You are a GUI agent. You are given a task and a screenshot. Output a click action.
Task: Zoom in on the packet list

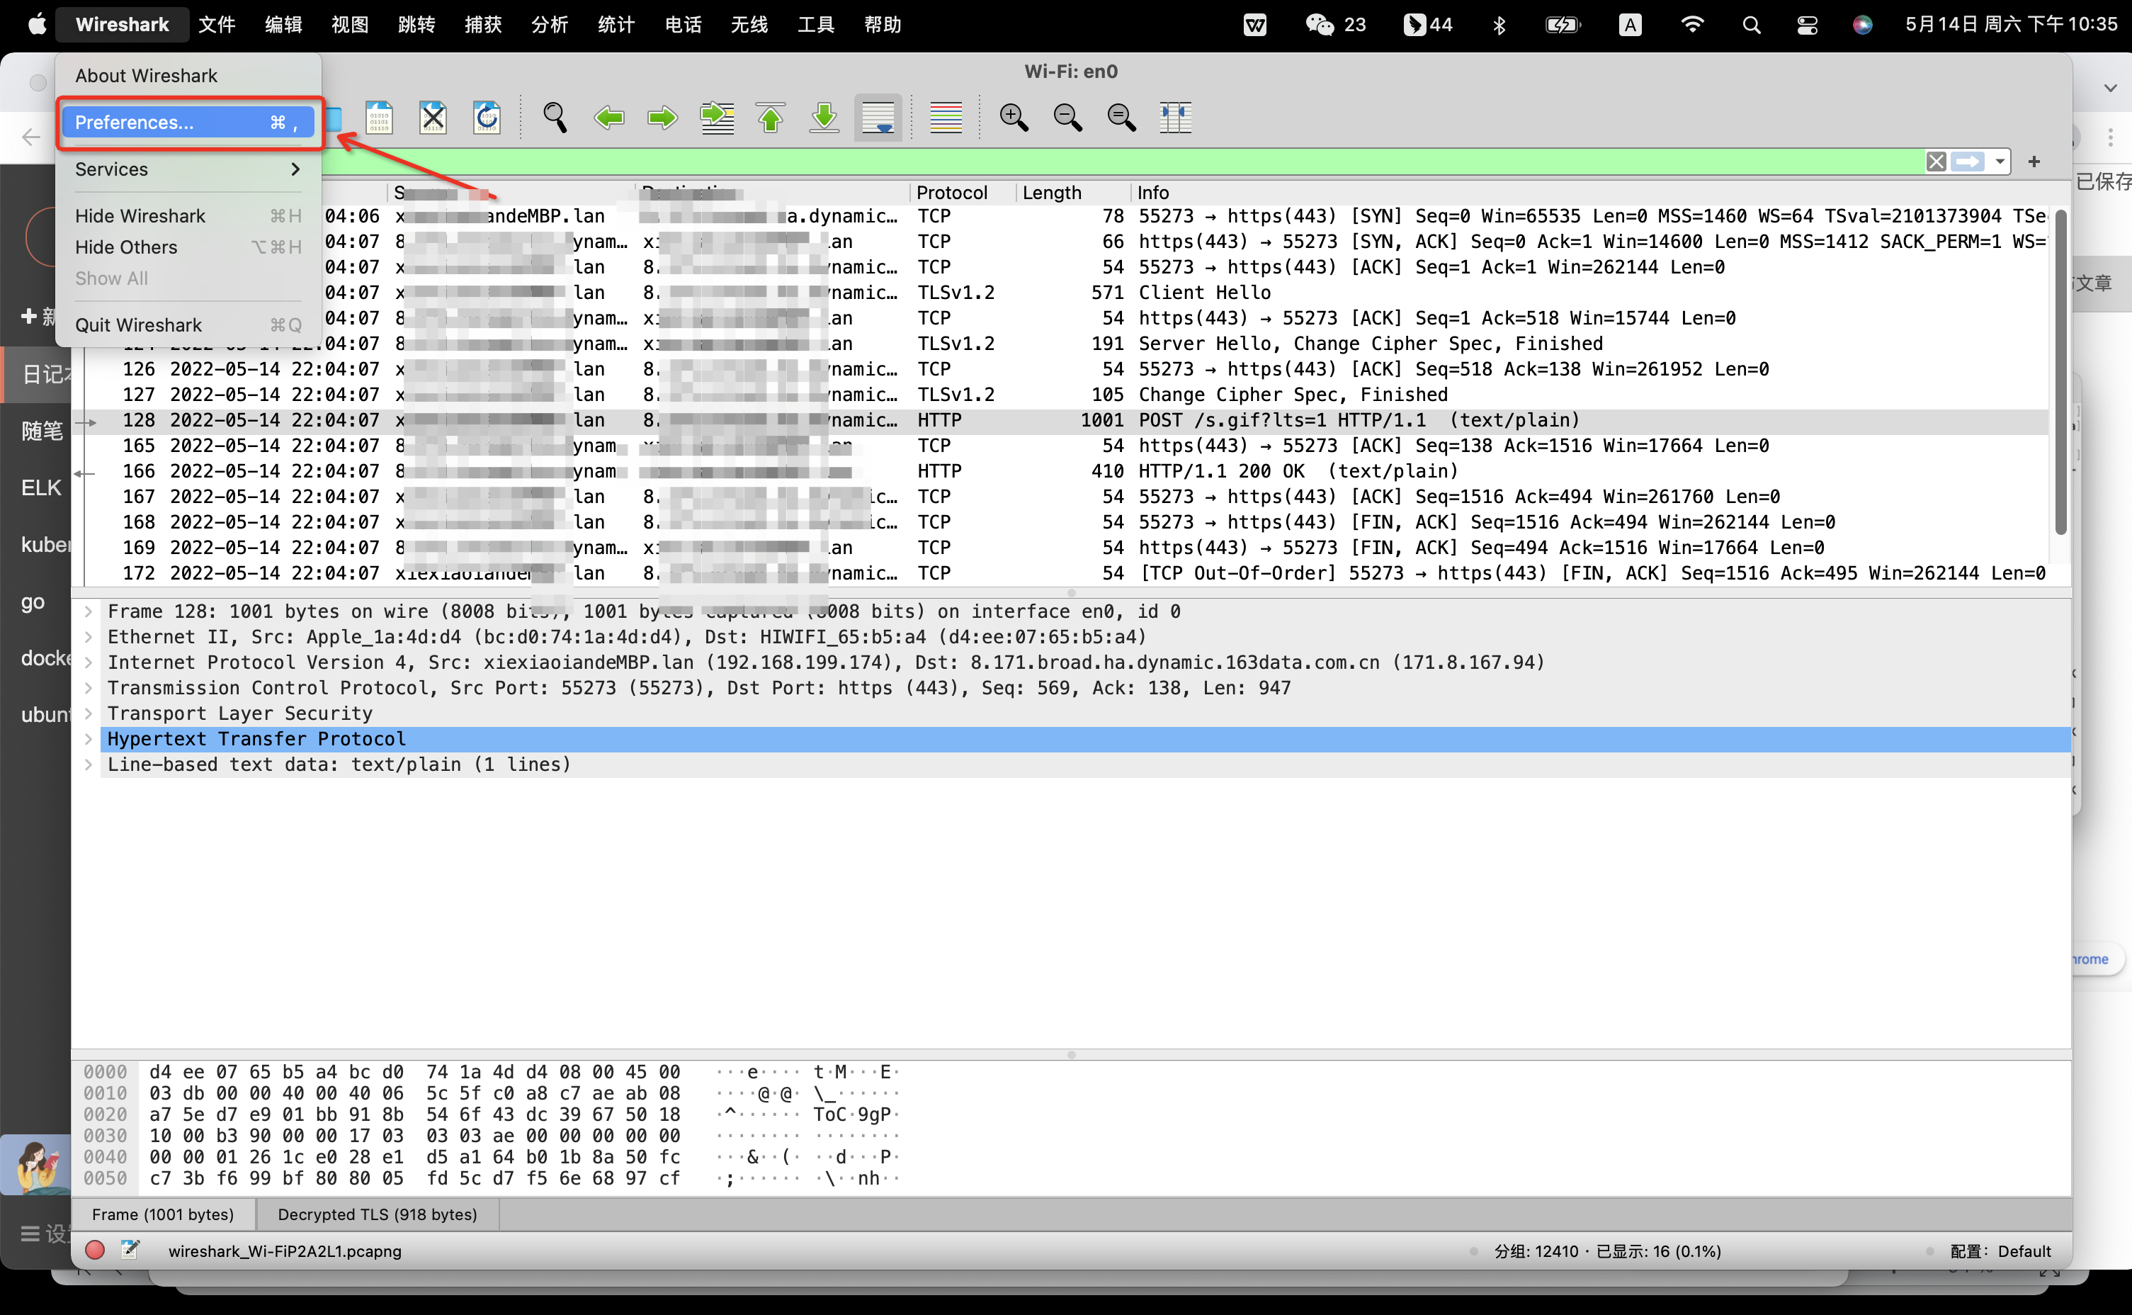1014,118
